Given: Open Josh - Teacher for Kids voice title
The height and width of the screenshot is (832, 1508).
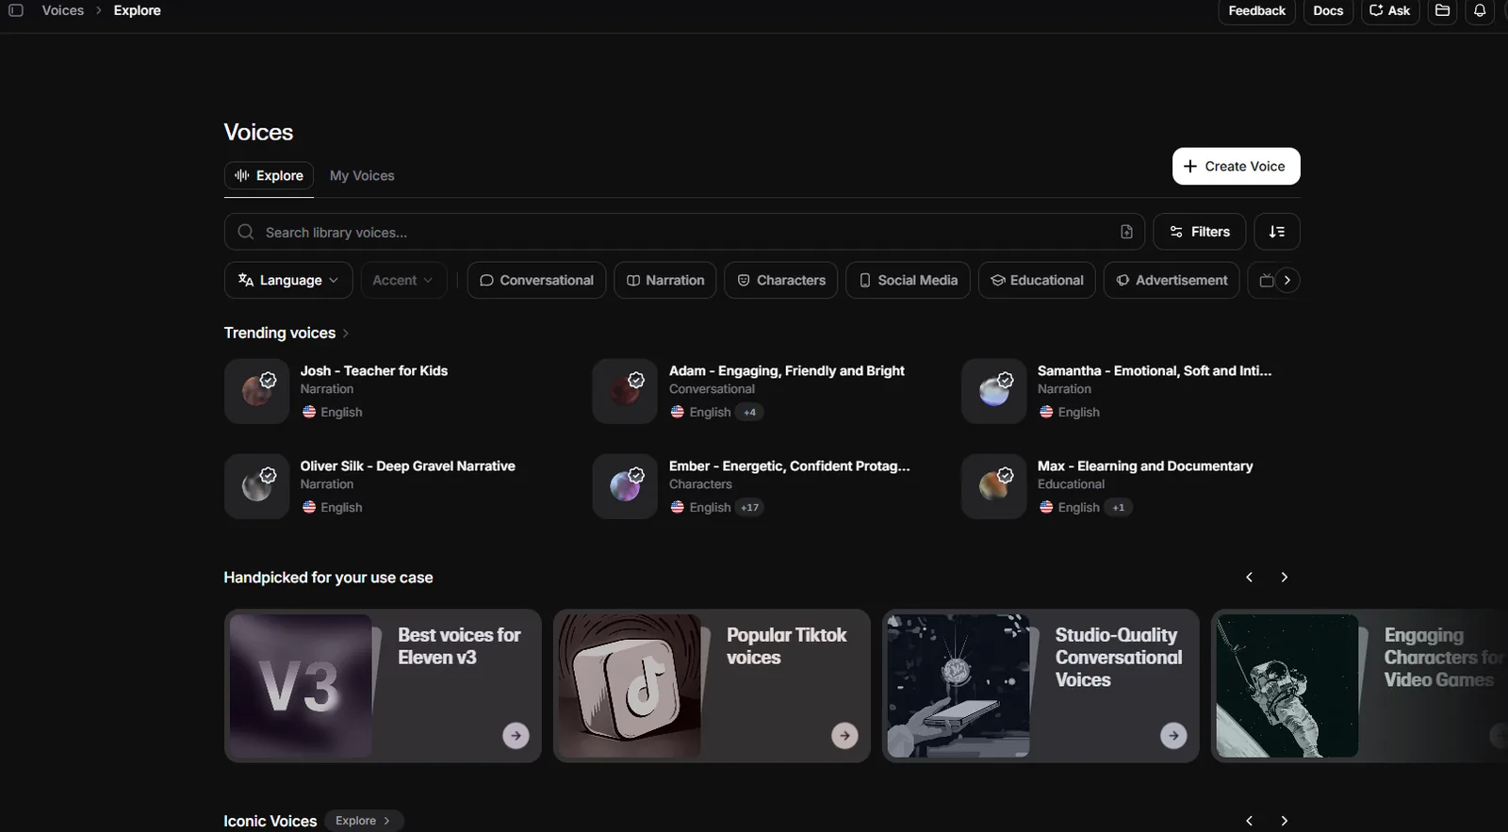Looking at the screenshot, I should [x=374, y=370].
